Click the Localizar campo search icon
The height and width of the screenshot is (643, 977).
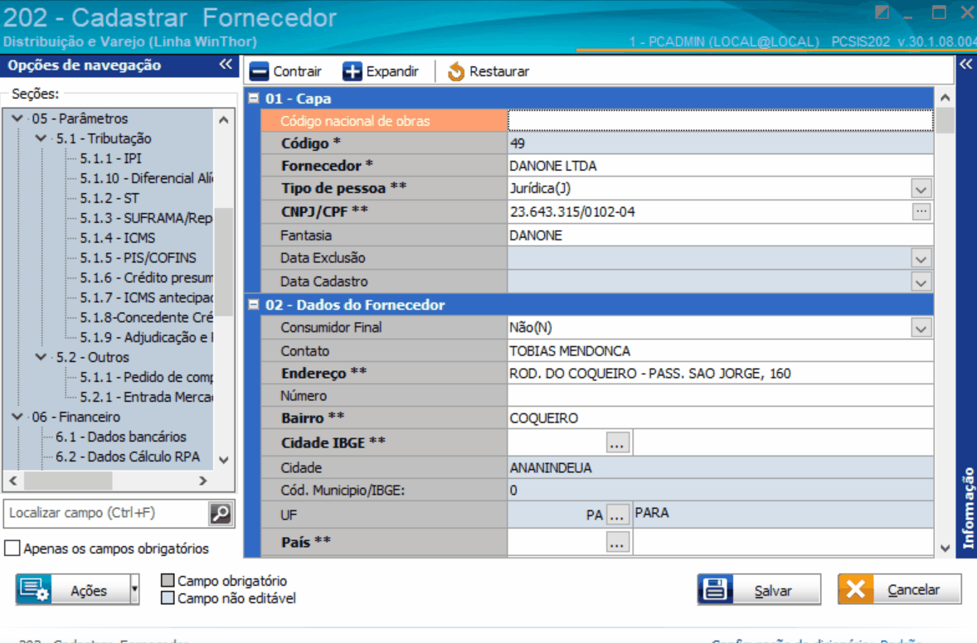221,514
